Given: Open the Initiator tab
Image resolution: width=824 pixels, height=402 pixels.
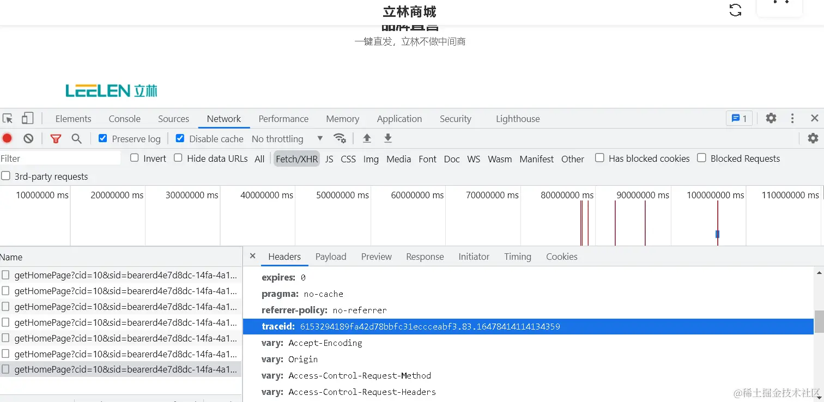Looking at the screenshot, I should pyautogui.click(x=474, y=257).
